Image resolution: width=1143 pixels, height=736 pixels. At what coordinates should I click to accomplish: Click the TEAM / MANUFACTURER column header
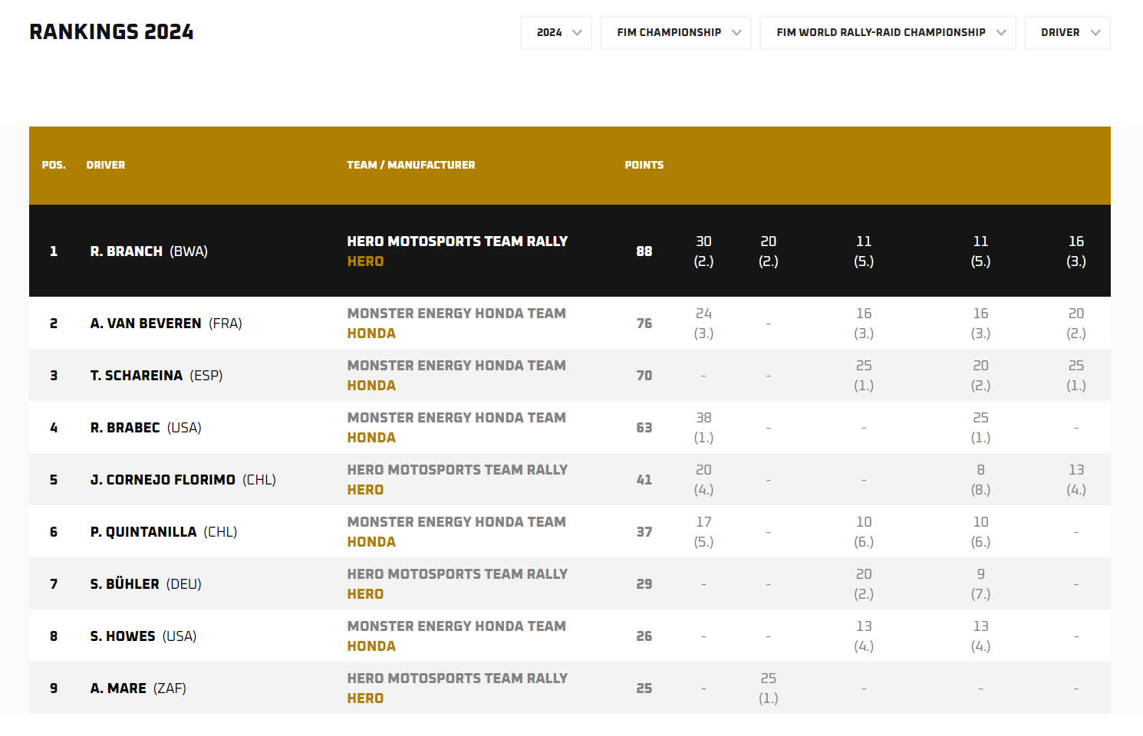coord(410,165)
